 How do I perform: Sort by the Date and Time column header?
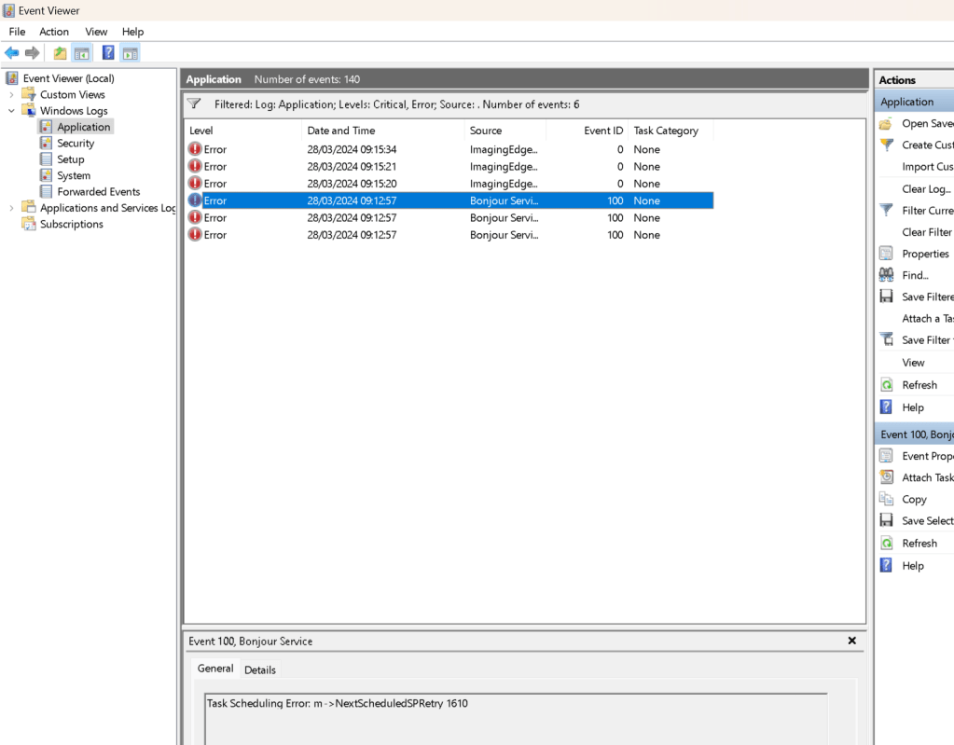click(x=382, y=131)
